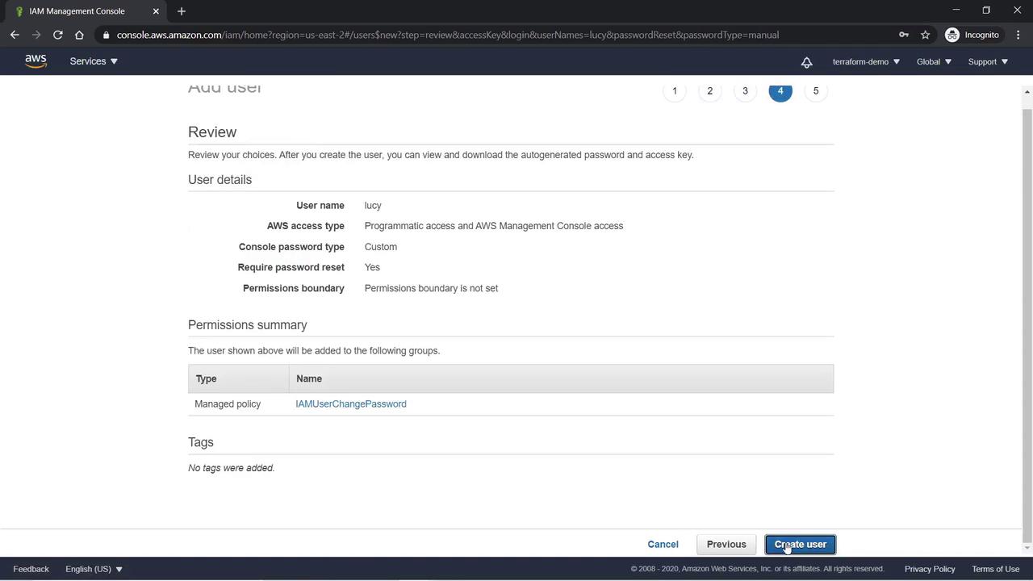Expand the Support menu
Image resolution: width=1033 pixels, height=581 pixels.
(988, 61)
